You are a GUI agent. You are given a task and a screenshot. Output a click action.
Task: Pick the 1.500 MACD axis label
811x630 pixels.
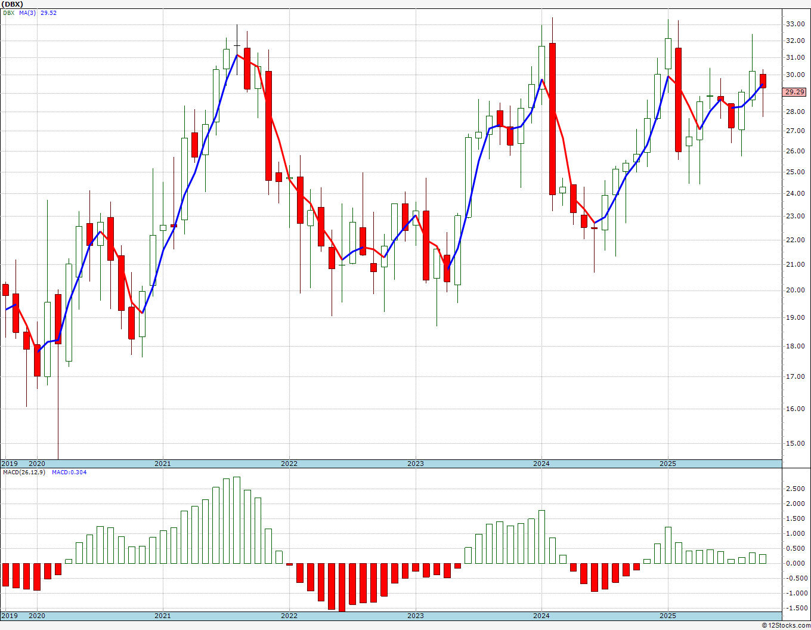(x=795, y=519)
